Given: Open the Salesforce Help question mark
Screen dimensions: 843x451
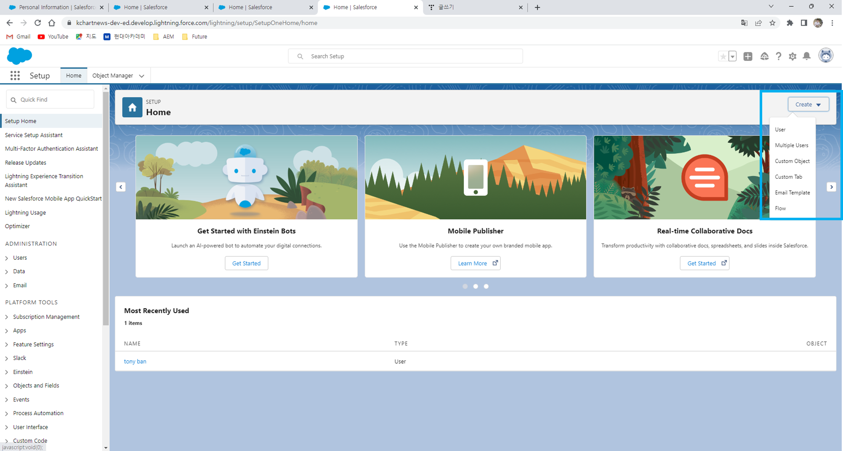Looking at the screenshot, I should [x=779, y=56].
